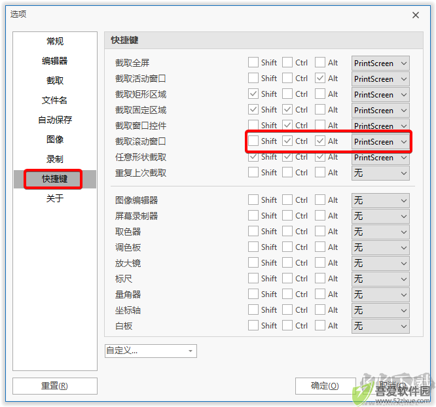Select the 快捷键 category
Image resolution: width=436 pixels, height=407 pixels.
coord(55,179)
